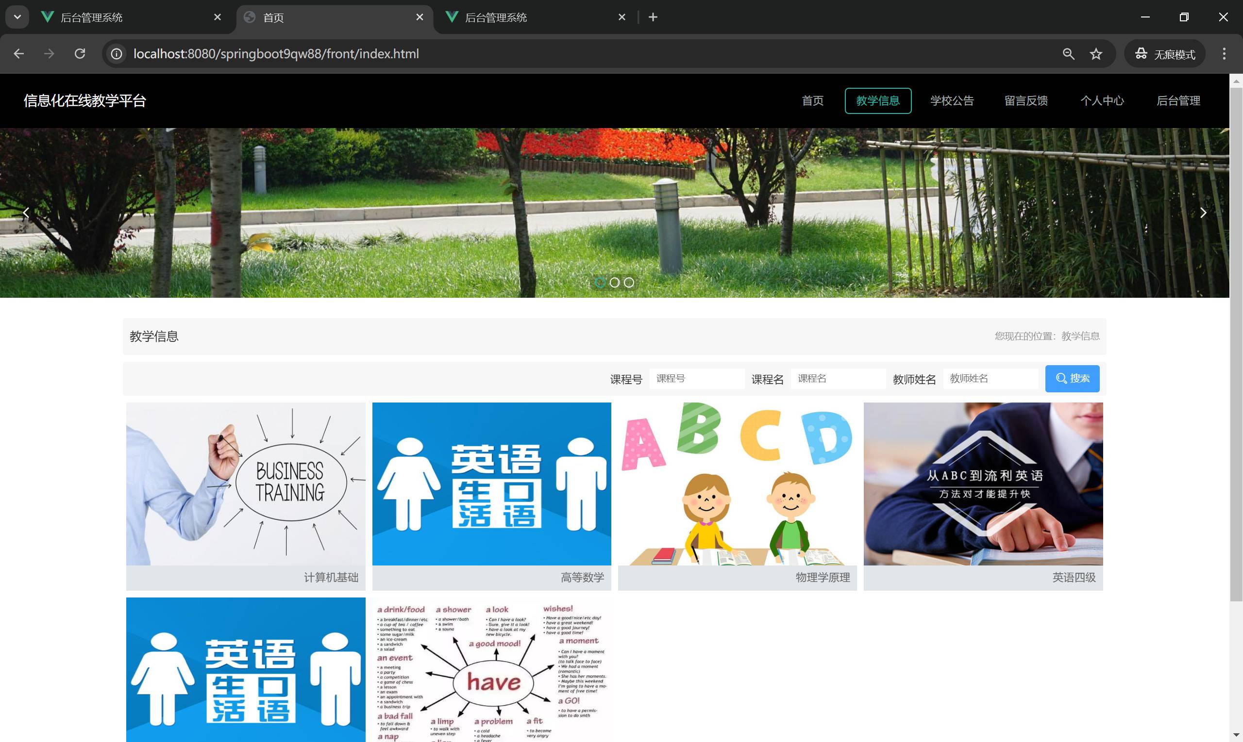Bookmark this page with star icon
Screen dimensions: 1243x742
(1096, 53)
